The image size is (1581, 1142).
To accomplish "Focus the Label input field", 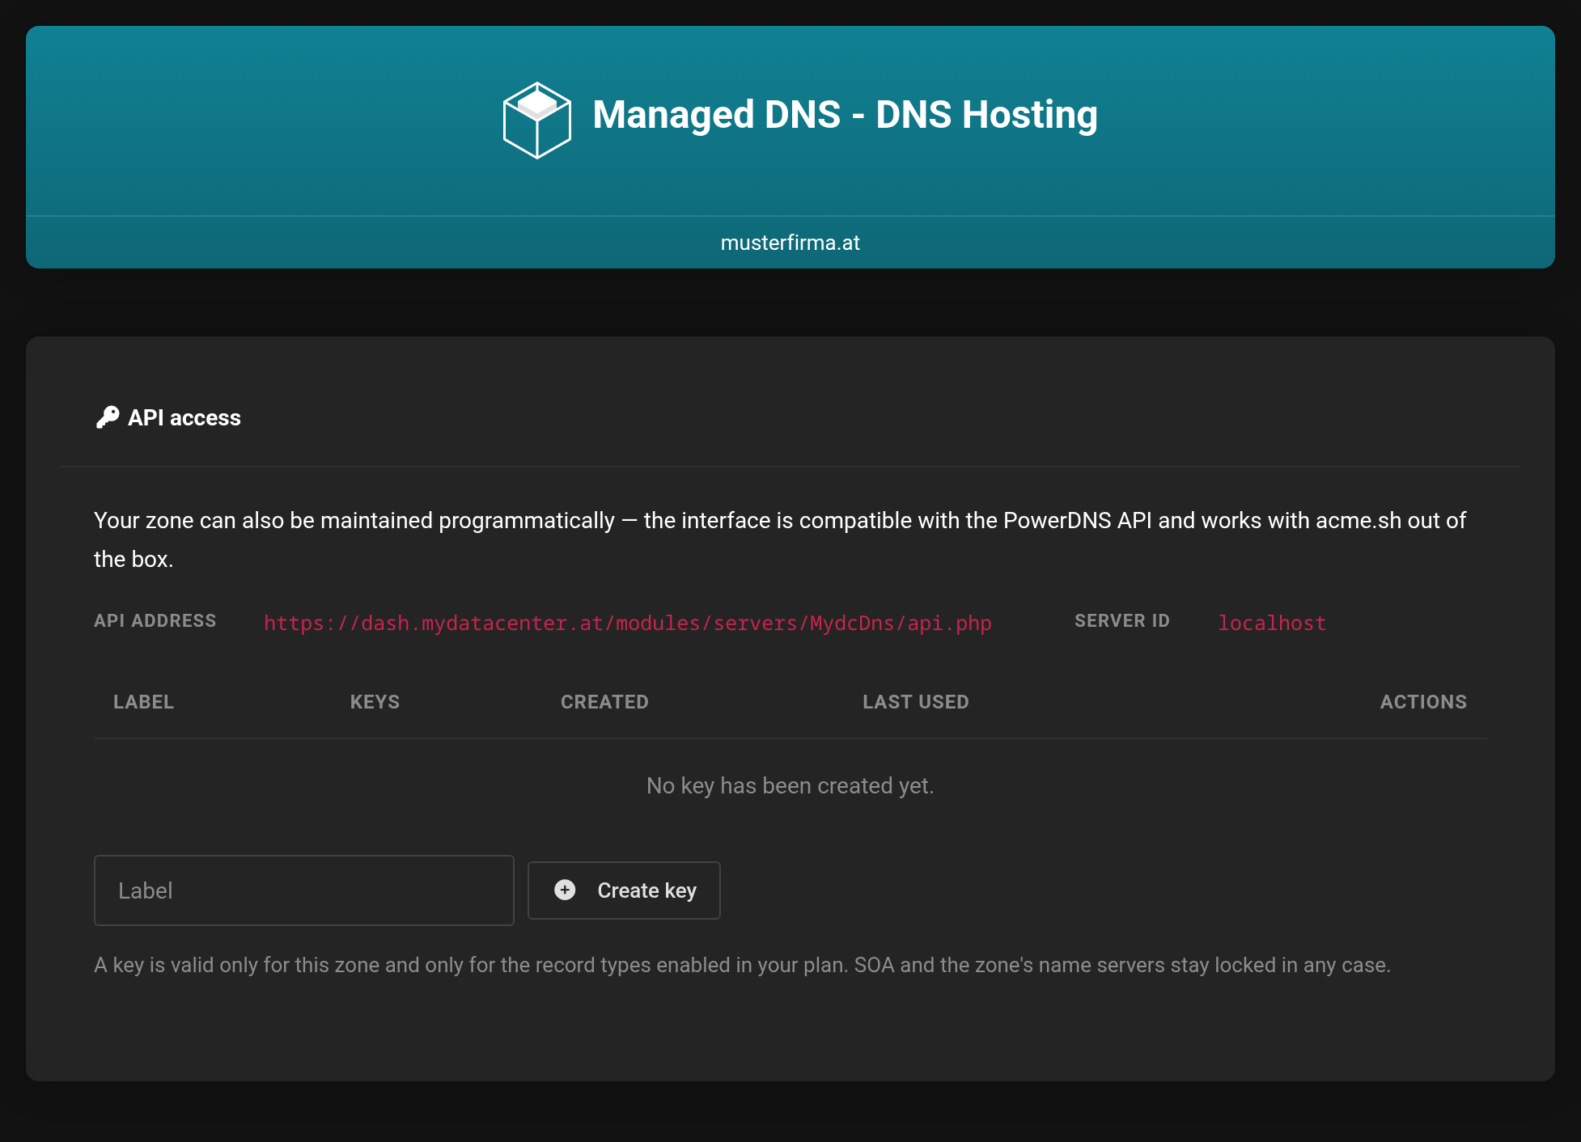I will tap(304, 890).
